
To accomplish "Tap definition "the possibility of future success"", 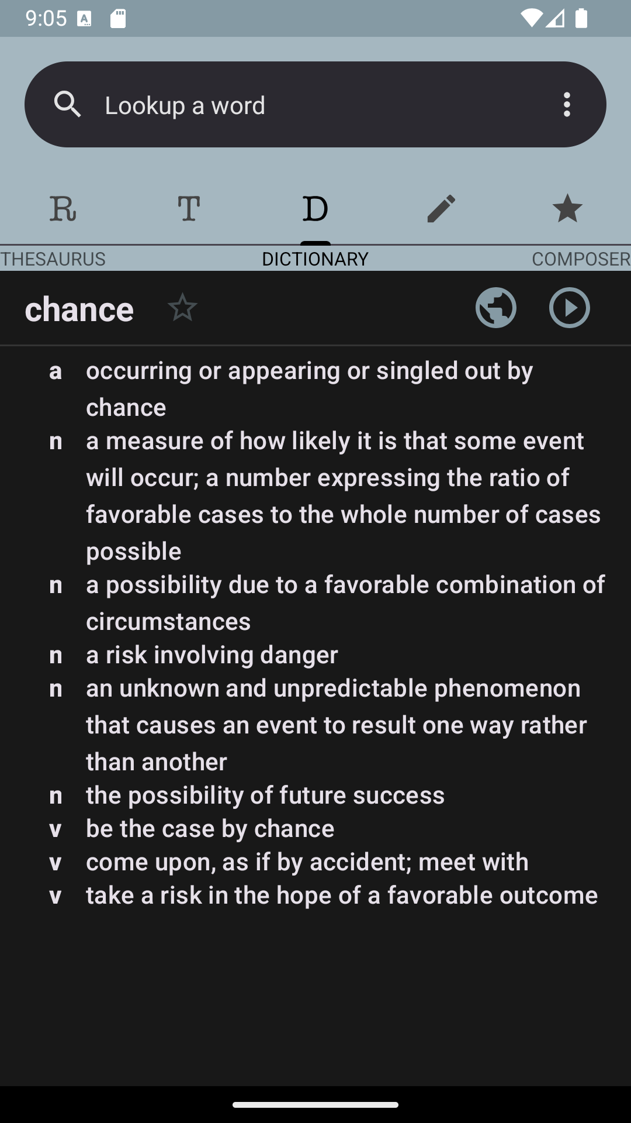I will (x=265, y=795).
